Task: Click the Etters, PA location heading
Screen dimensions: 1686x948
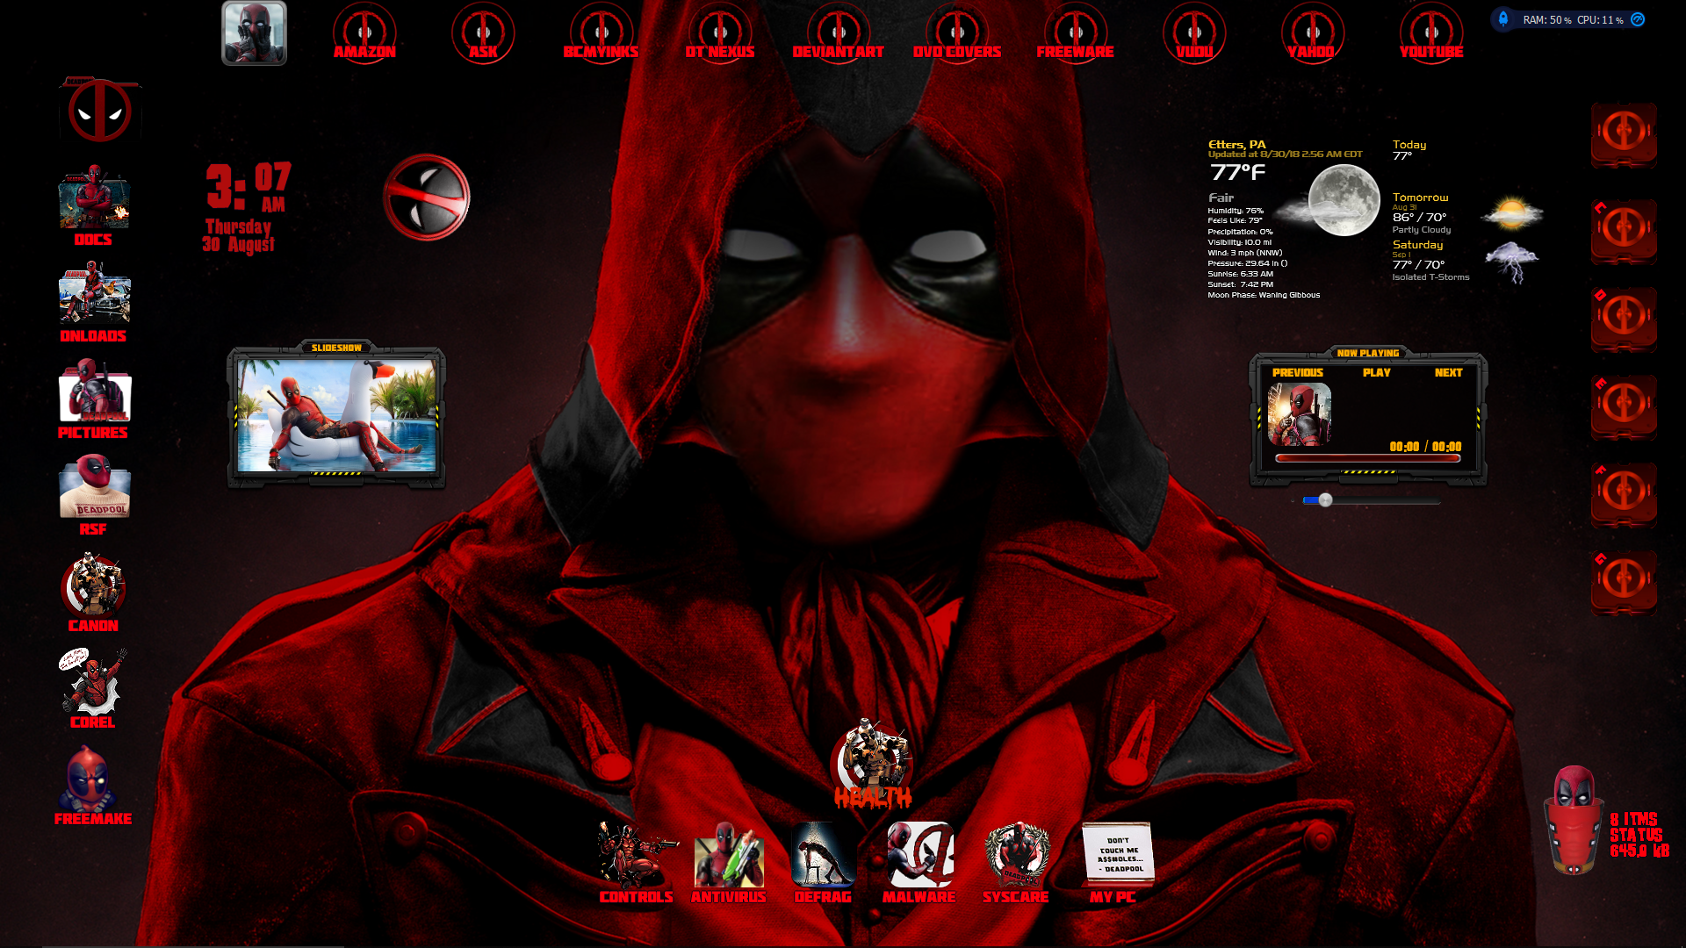Action: 1236,144
